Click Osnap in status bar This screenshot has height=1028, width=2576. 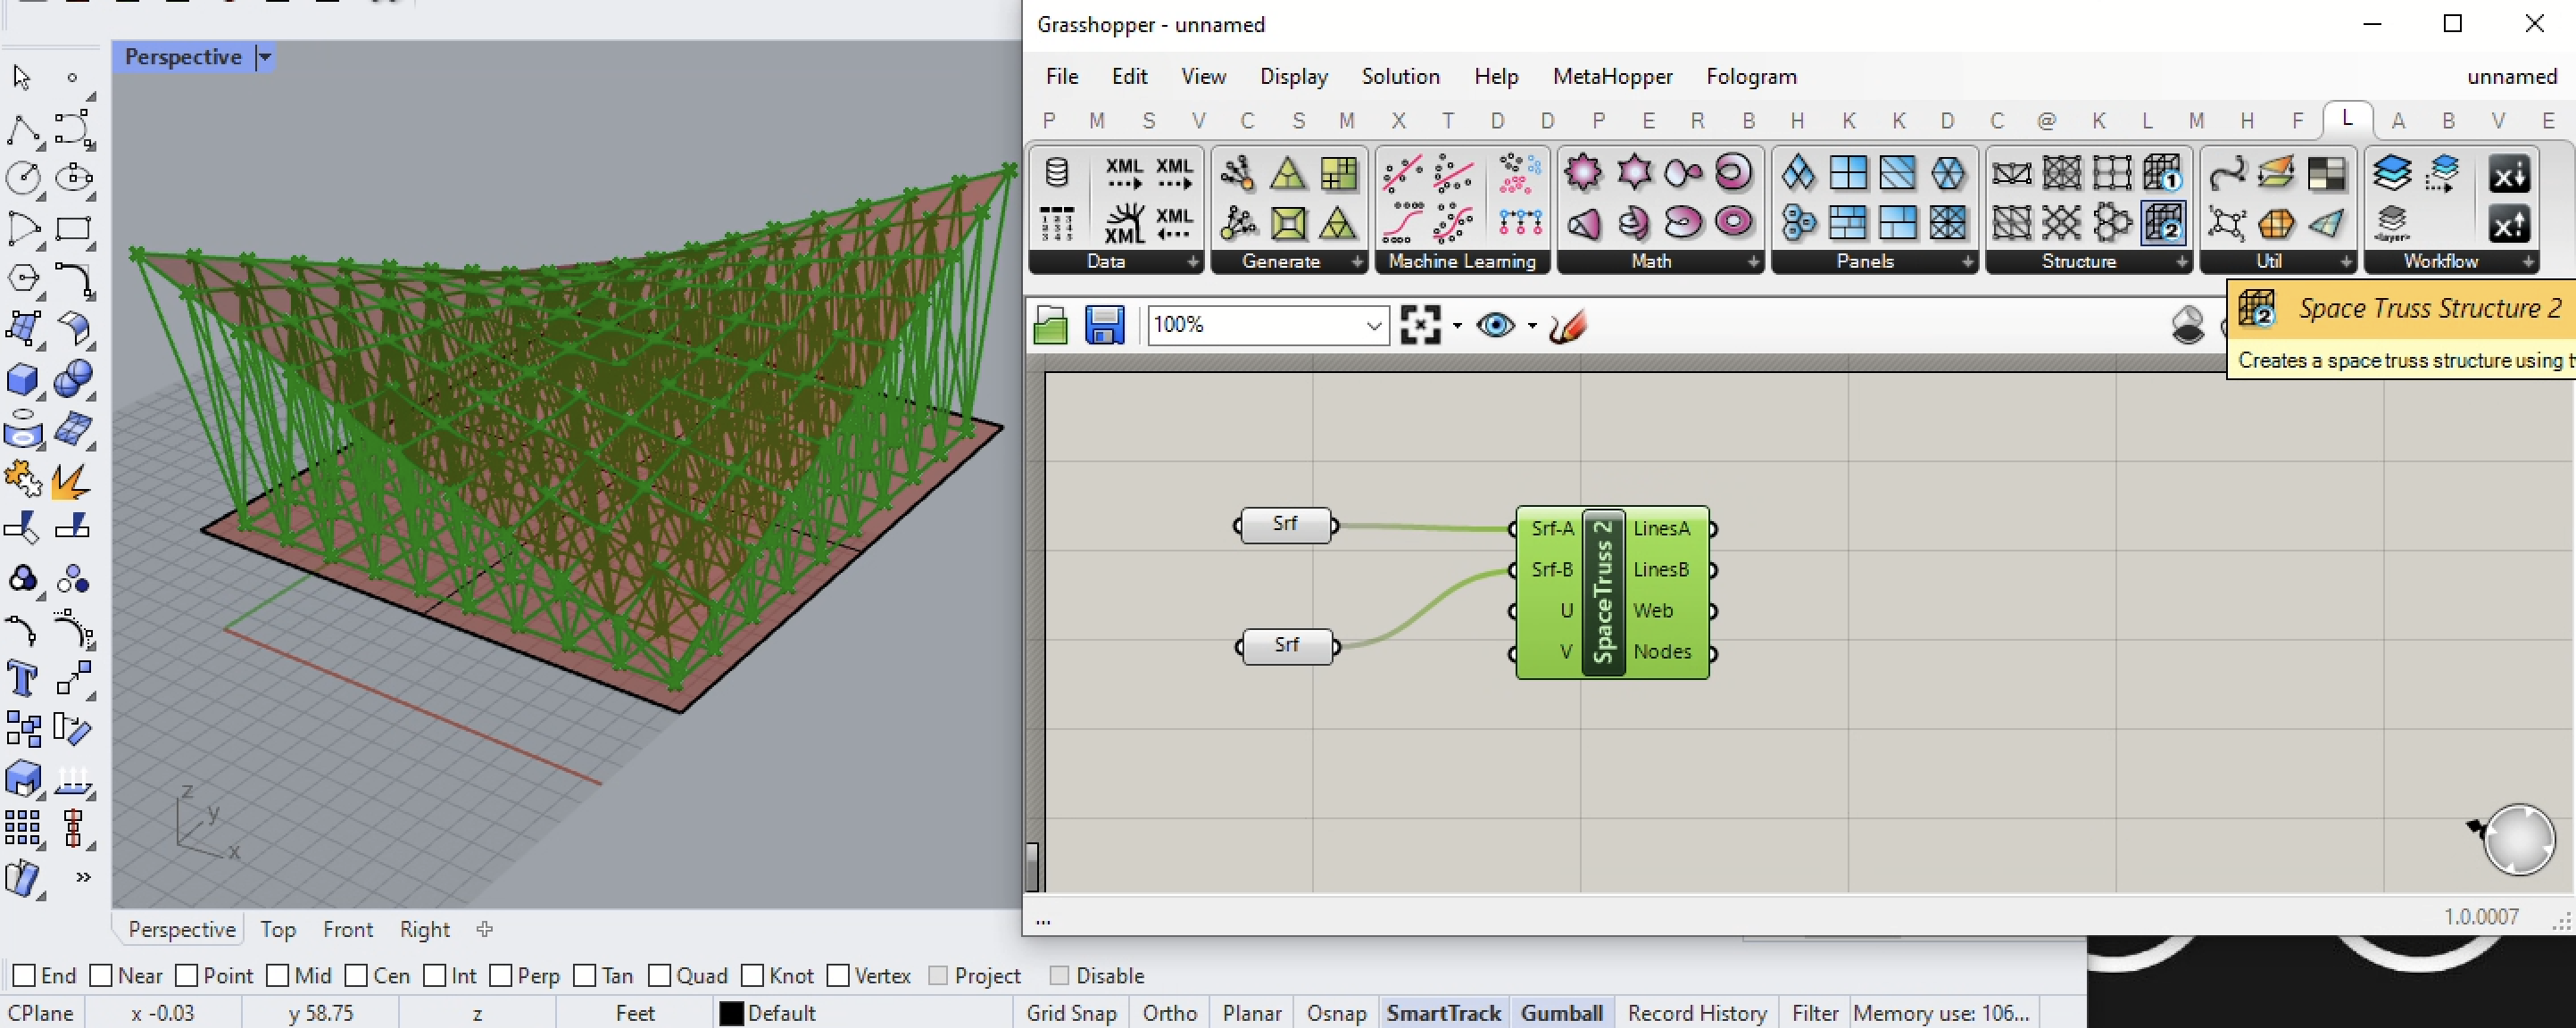tap(1336, 1013)
